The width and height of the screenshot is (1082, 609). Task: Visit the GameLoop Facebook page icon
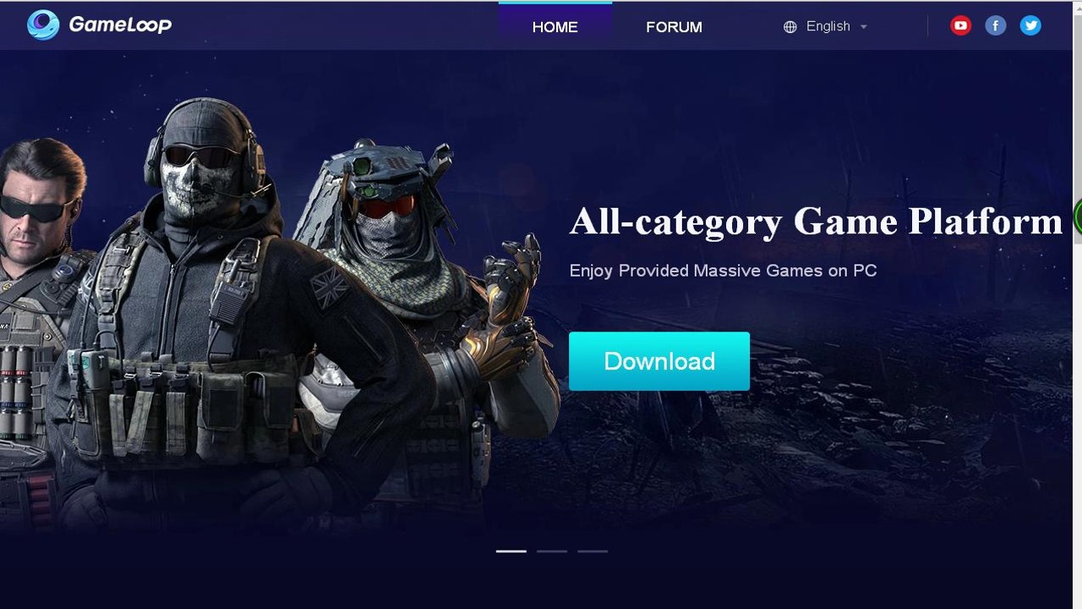coord(996,25)
